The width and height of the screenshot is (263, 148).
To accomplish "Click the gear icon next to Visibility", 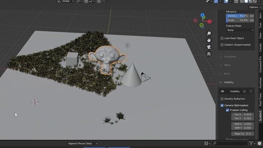I will click(x=245, y=91).
